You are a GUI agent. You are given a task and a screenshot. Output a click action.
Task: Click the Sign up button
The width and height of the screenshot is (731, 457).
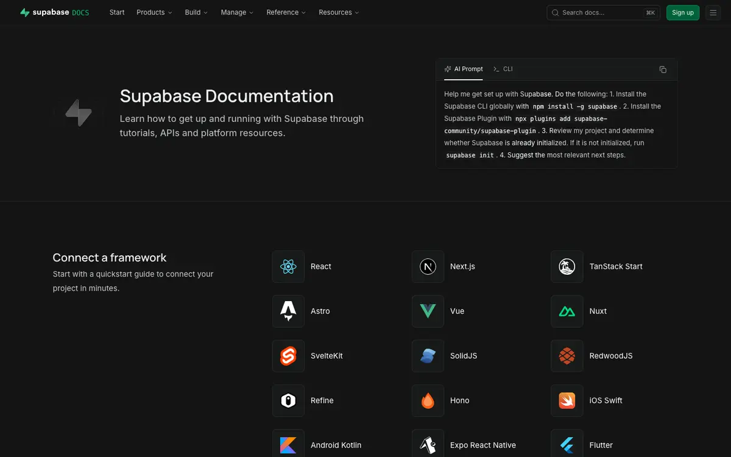[683, 12]
